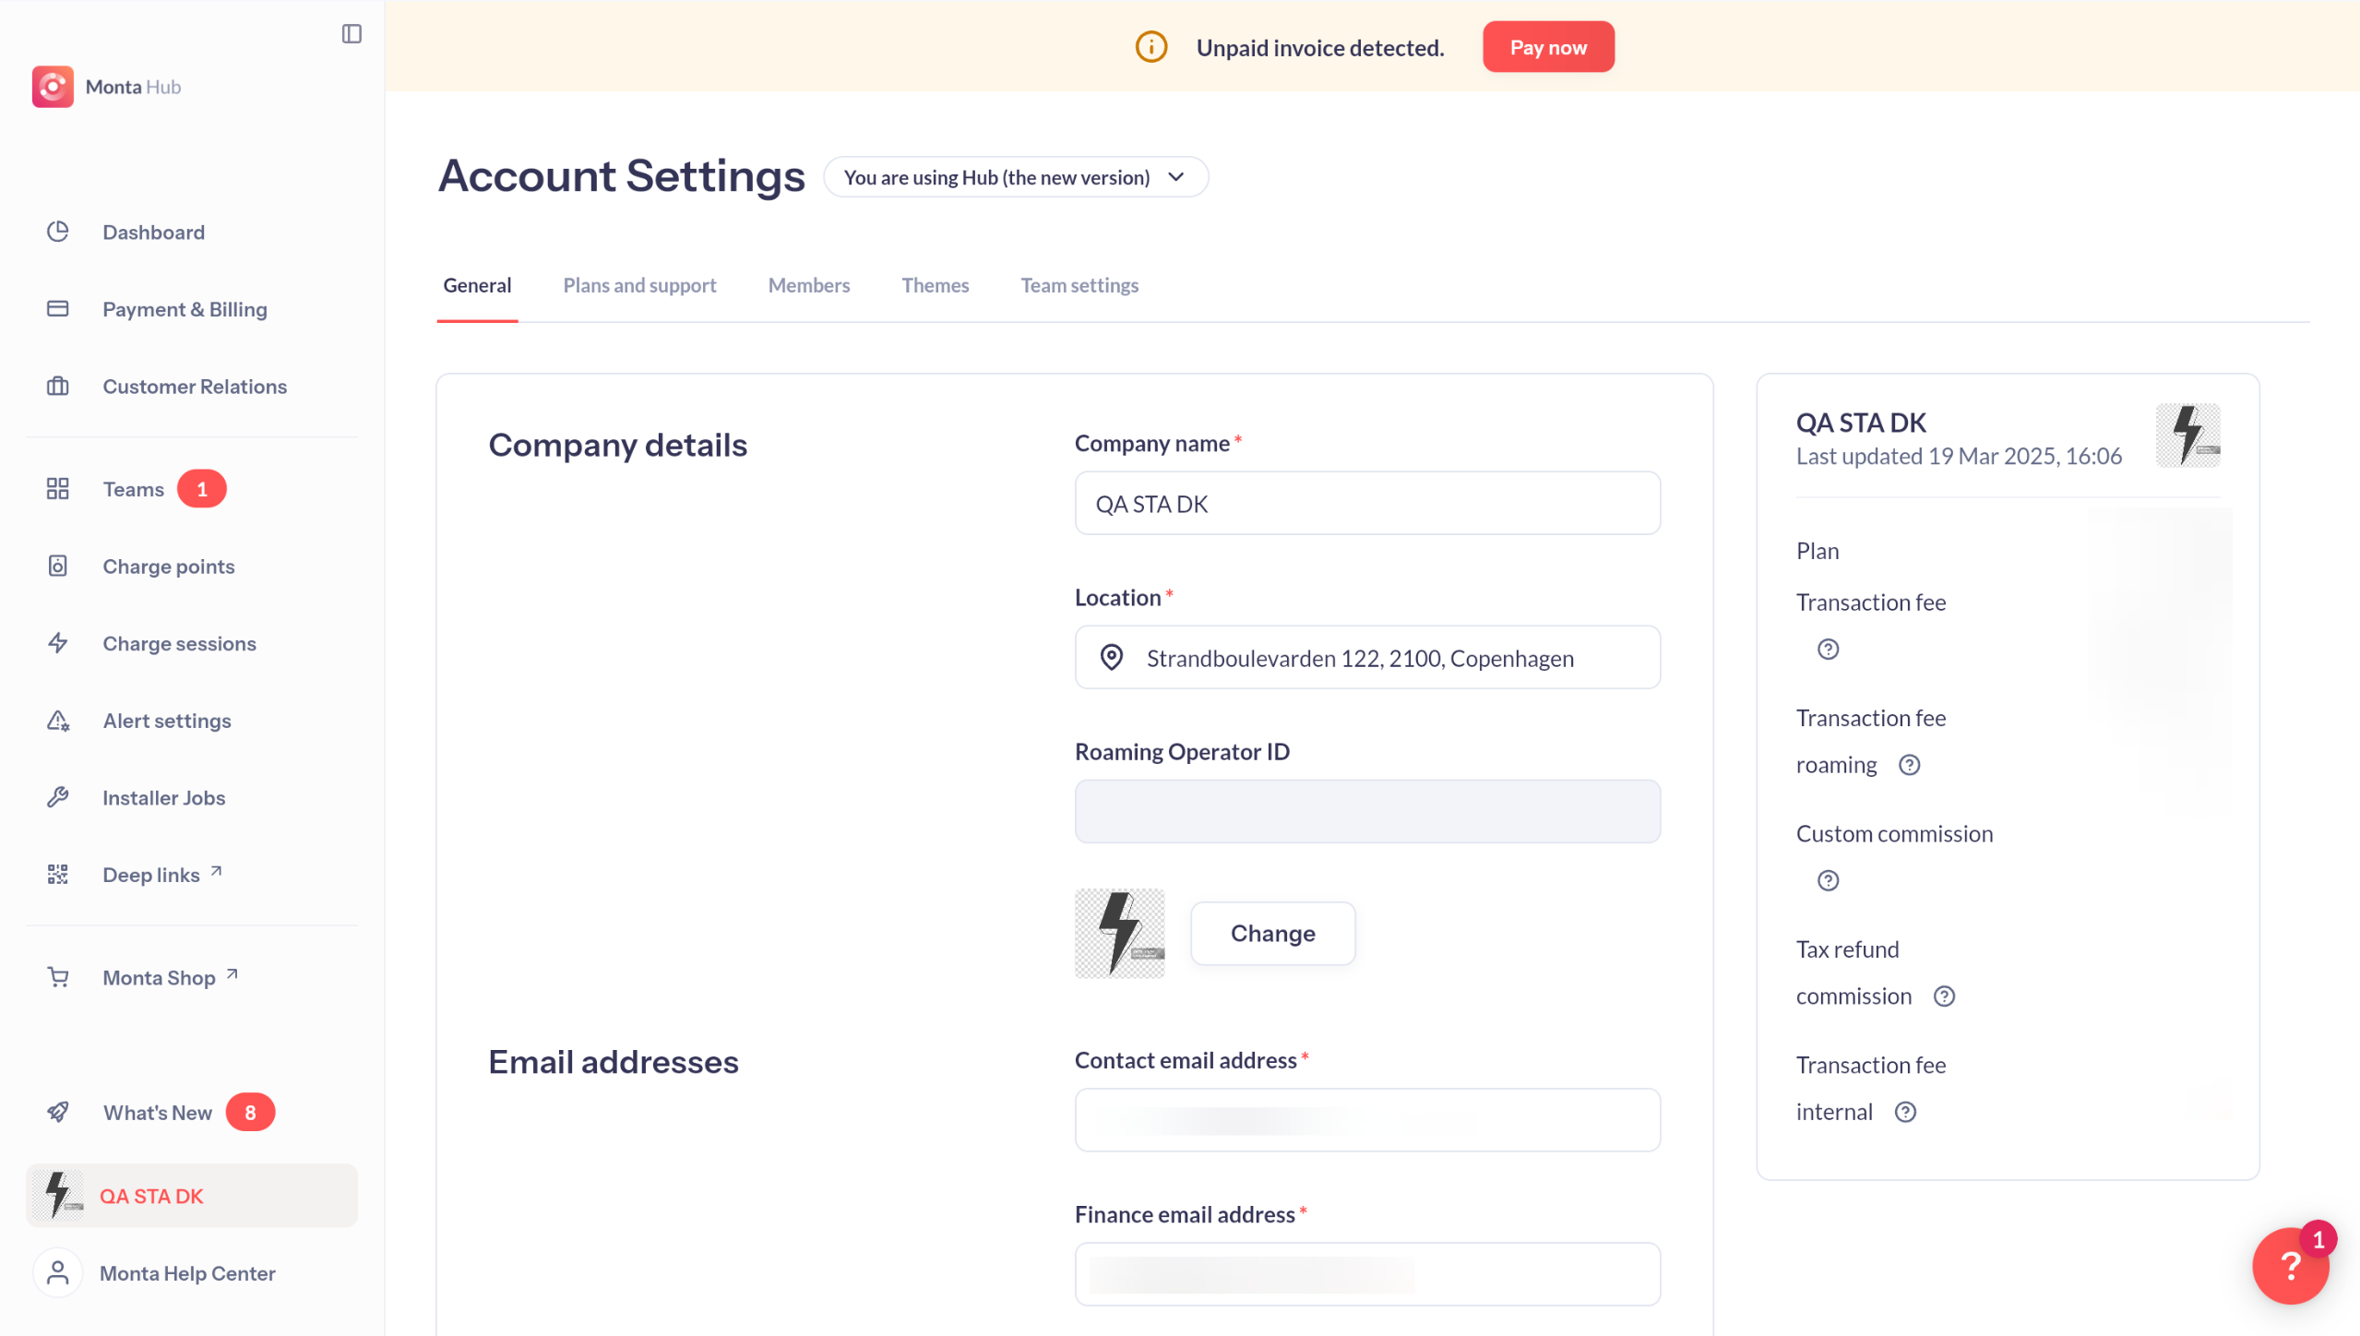Switch to the Team settings tab
Screen dimensions: 2360x1336
(x=1079, y=285)
